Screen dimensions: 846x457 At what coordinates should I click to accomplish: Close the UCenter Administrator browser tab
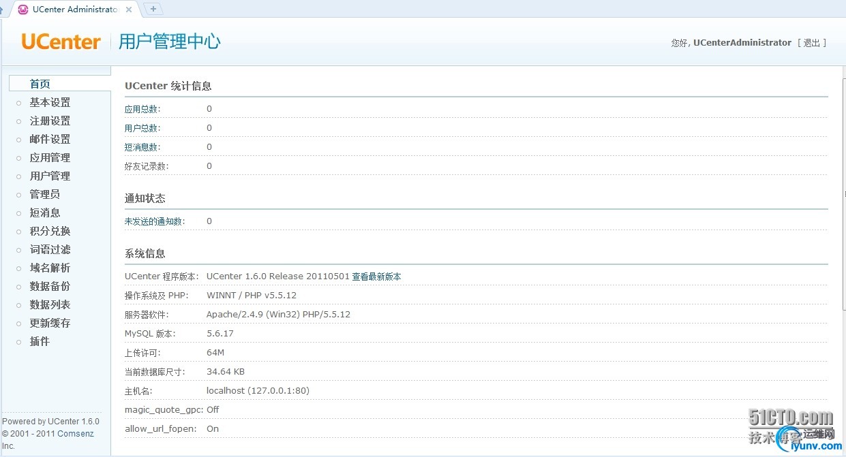(129, 10)
